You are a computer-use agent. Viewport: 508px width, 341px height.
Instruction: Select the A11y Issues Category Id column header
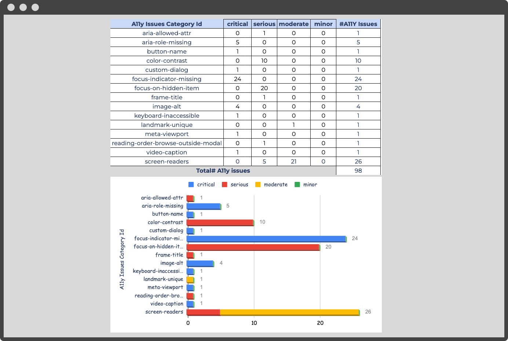point(167,24)
